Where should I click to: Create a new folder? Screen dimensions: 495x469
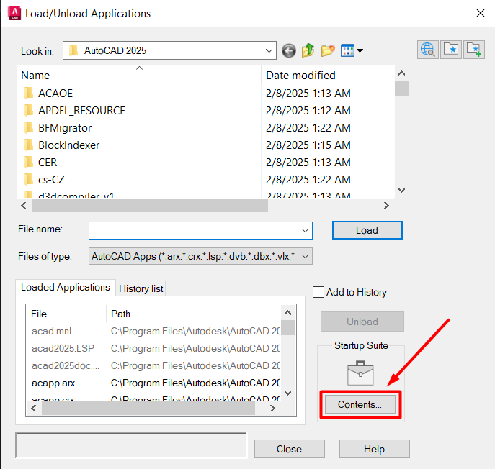(x=328, y=50)
